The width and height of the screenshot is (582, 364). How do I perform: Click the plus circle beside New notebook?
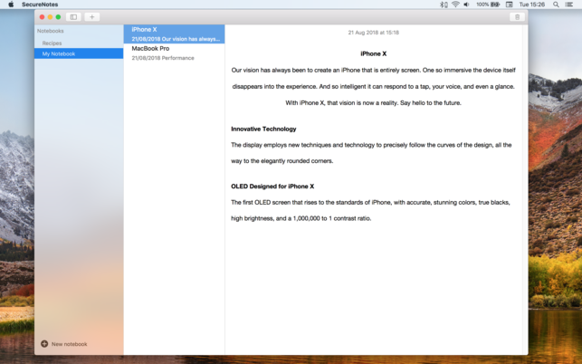pyautogui.click(x=44, y=343)
